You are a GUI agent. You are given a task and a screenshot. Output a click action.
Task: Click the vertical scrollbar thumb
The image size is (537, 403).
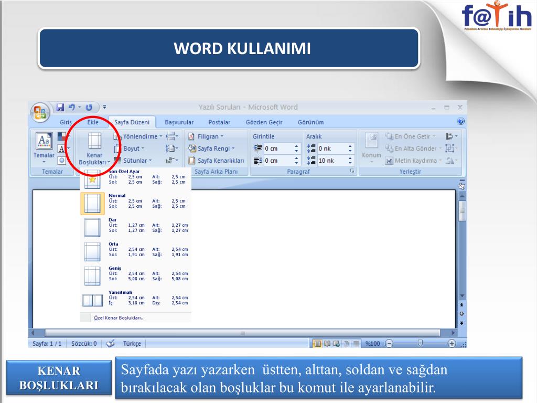(463, 211)
